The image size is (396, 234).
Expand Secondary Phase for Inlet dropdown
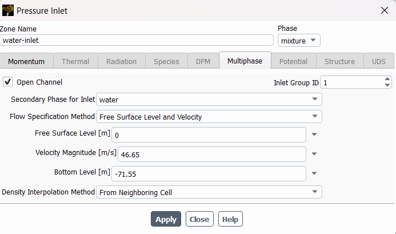209,100
